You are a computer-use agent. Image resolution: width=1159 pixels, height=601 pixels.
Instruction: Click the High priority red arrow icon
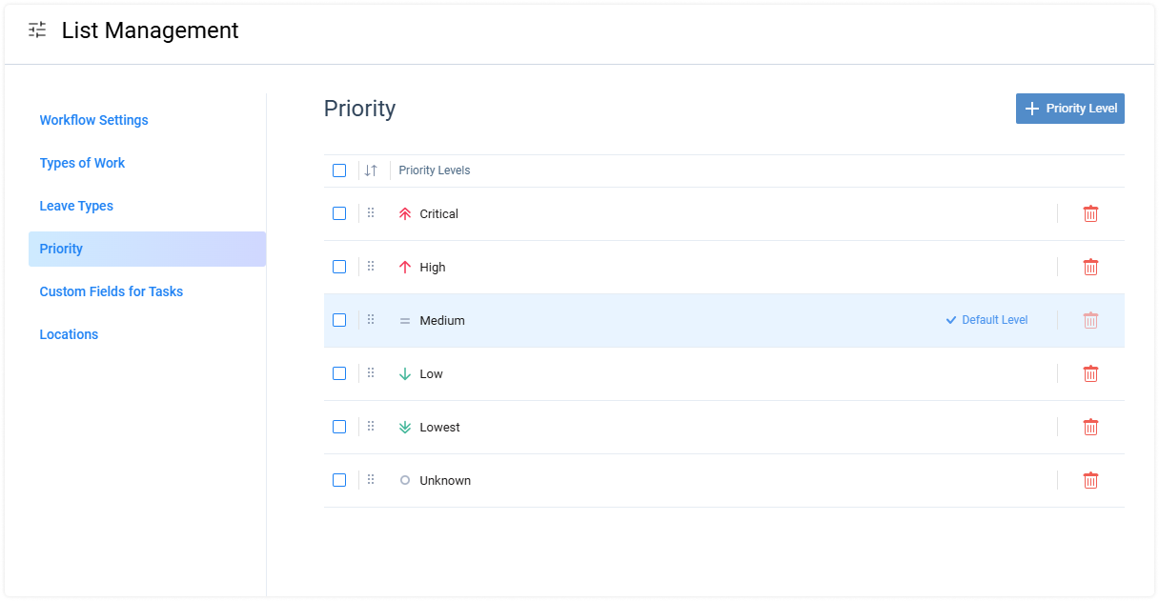click(x=404, y=267)
